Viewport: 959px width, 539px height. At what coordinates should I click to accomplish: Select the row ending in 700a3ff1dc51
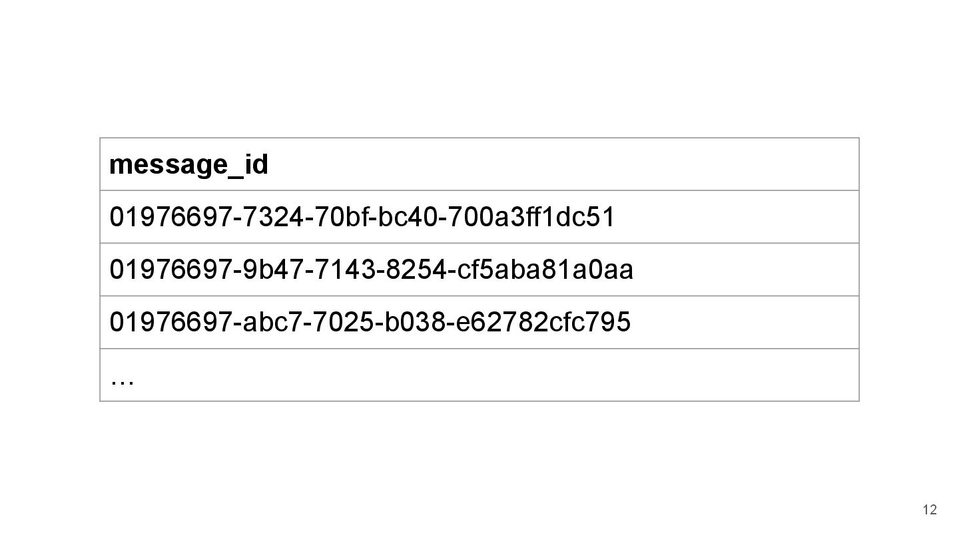pyautogui.click(x=479, y=217)
